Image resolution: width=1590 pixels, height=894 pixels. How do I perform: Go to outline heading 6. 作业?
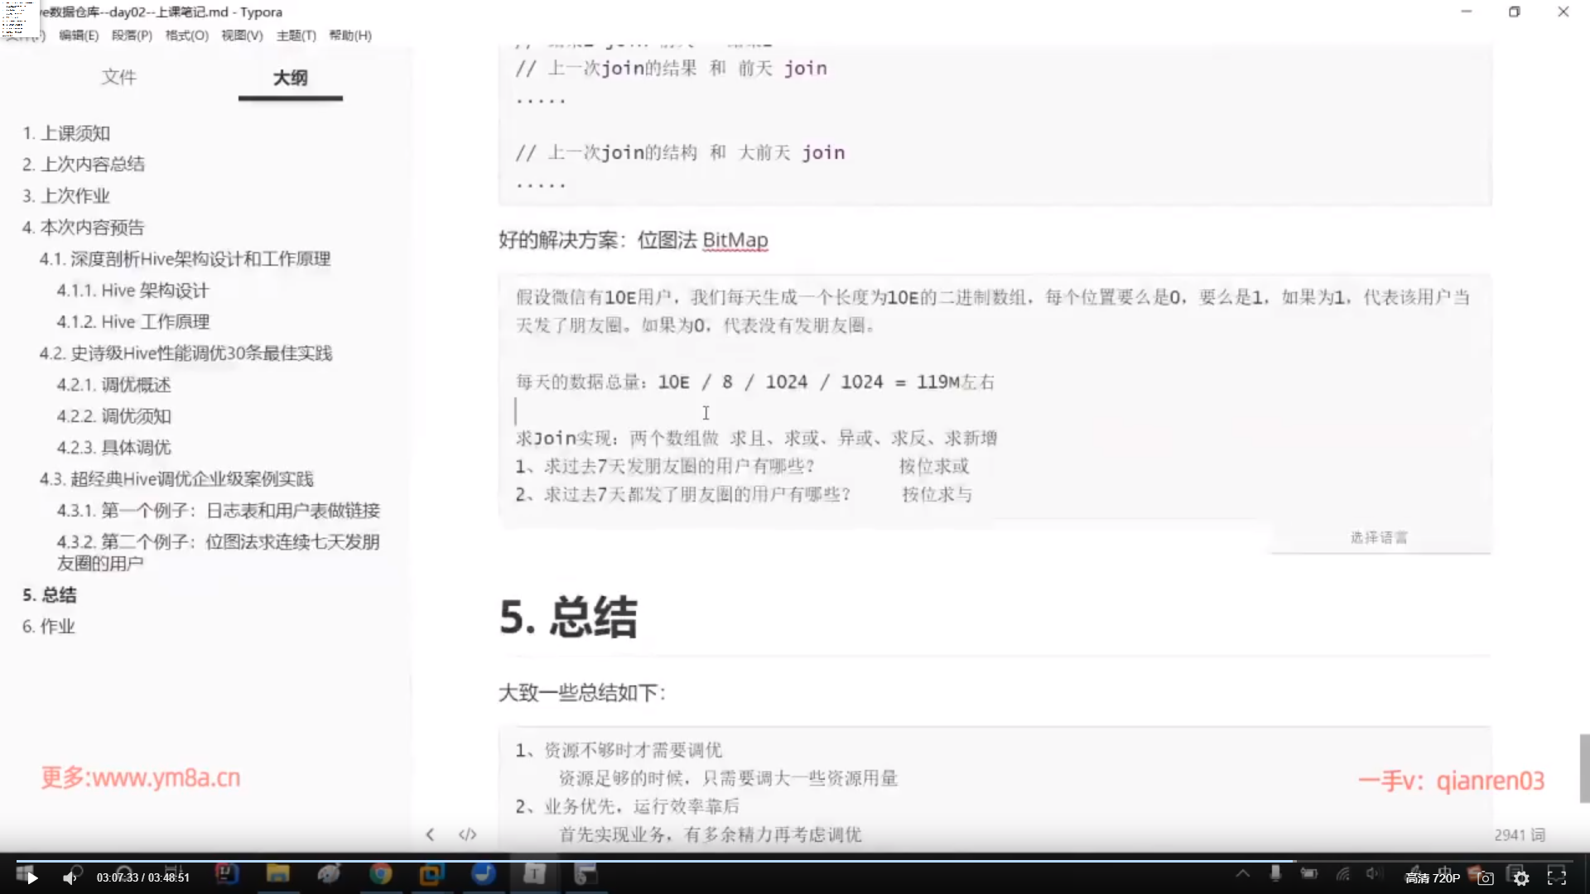click(x=48, y=627)
